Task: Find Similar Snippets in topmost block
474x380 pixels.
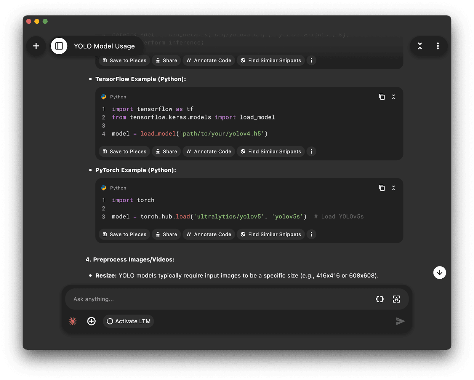Action: click(271, 60)
